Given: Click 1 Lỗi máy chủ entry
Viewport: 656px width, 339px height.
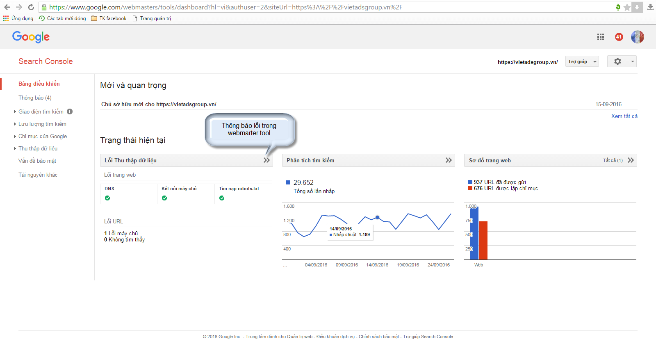Looking at the screenshot, I should click(121, 233).
